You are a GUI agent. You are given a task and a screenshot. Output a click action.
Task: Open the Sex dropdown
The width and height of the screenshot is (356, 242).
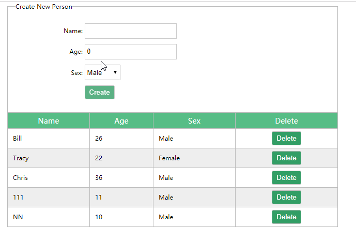point(102,72)
